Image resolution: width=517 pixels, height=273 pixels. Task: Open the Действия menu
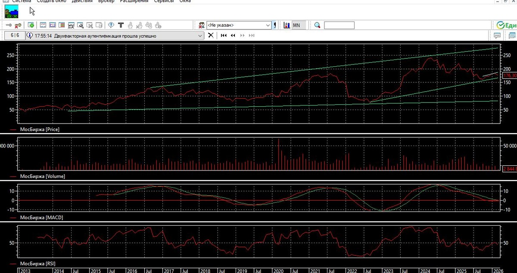pyautogui.click(x=82, y=1)
